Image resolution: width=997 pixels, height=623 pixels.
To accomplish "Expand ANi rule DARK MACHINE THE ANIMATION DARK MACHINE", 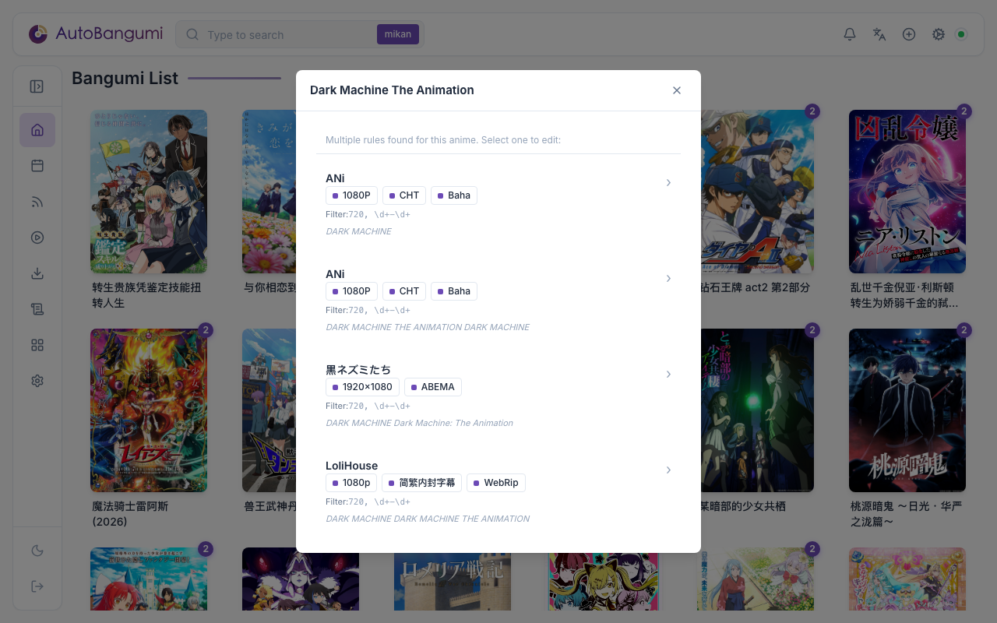I will tap(668, 278).
